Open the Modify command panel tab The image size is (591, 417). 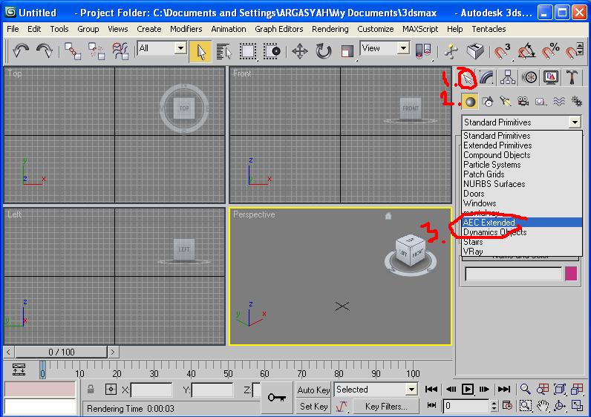pyautogui.click(x=486, y=78)
